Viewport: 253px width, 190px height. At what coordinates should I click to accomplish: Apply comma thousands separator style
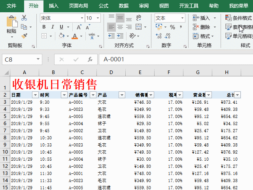coord(181,27)
